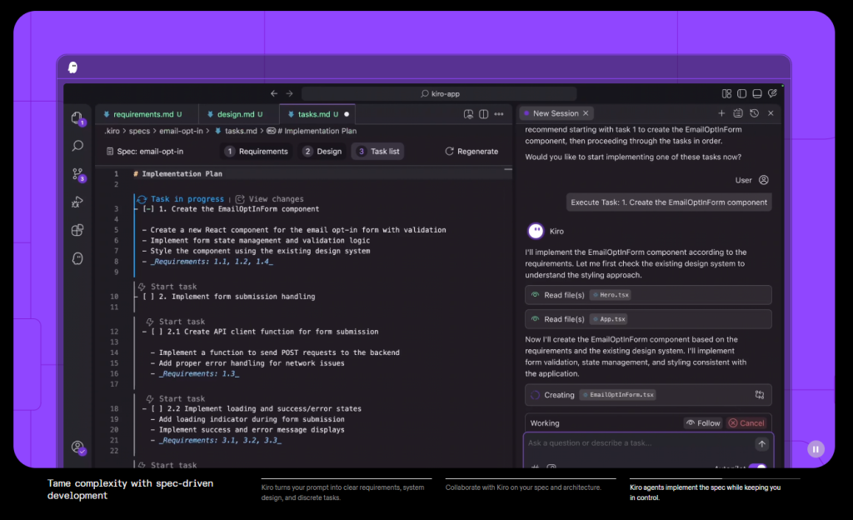Open the Explorer files icon in the activity bar
853x520 pixels.
pyautogui.click(x=77, y=118)
